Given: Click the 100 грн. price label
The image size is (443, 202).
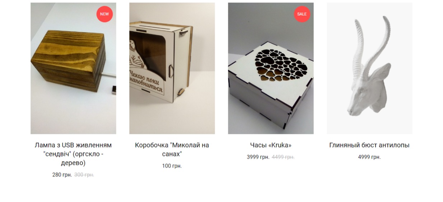Looking at the screenshot, I should pos(172,166).
